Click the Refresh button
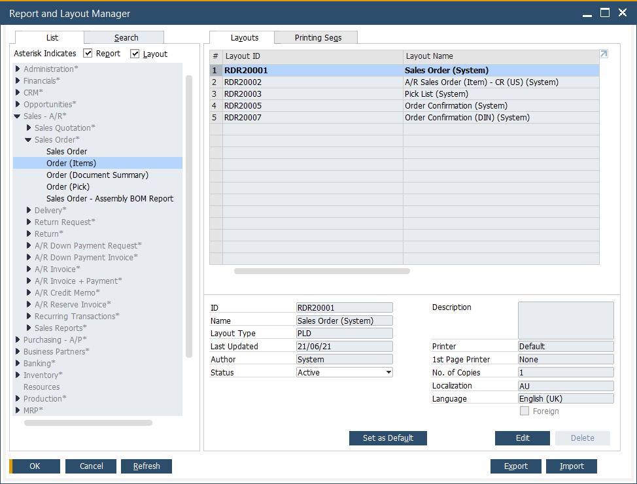This screenshot has height=484, width=637. coord(146,466)
